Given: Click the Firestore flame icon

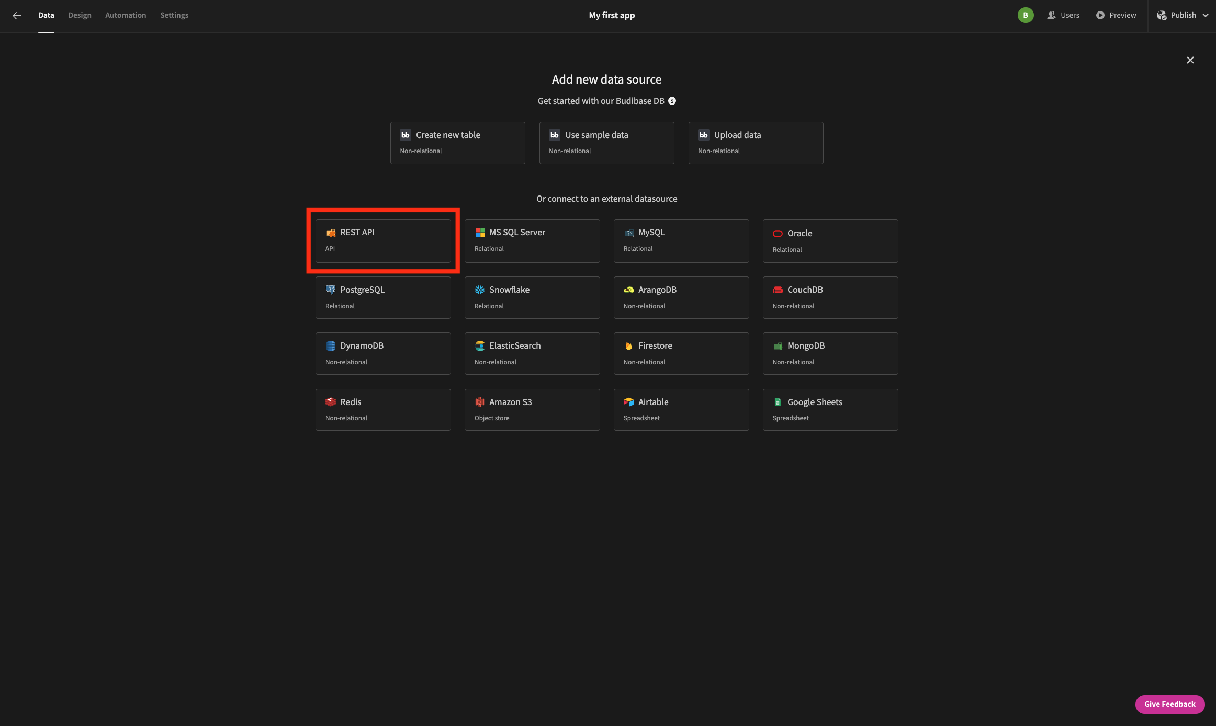Looking at the screenshot, I should (x=628, y=345).
